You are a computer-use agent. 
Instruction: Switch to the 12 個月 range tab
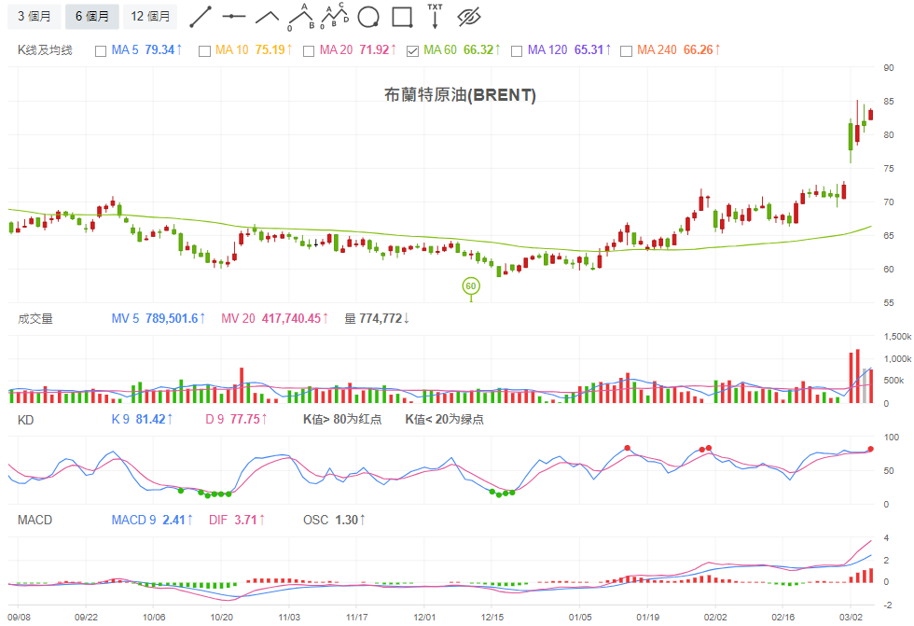click(x=150, y=17)
